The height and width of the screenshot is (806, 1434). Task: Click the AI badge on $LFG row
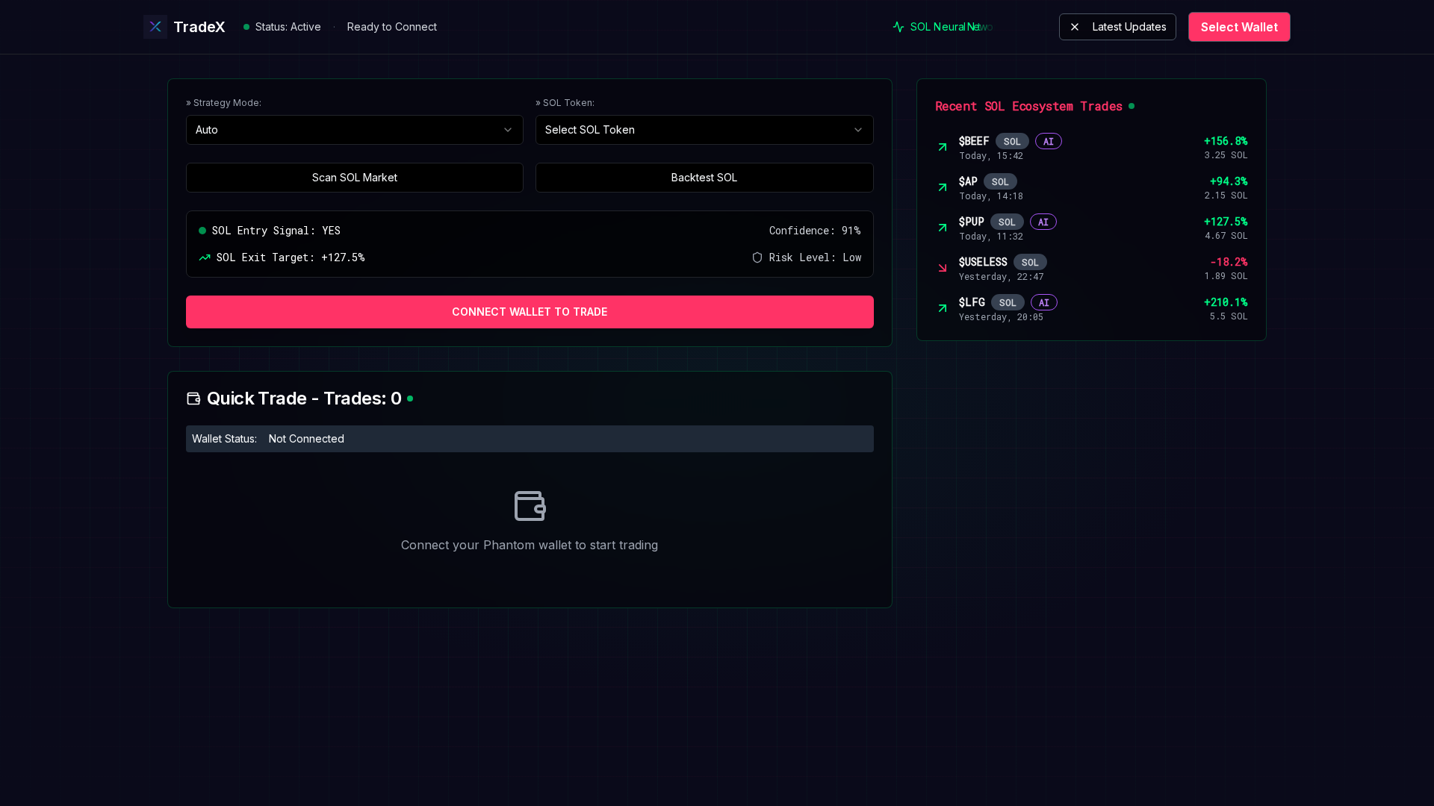coord(1044,302)
